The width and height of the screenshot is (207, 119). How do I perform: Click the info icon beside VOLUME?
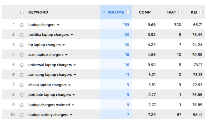pos(128,12)
